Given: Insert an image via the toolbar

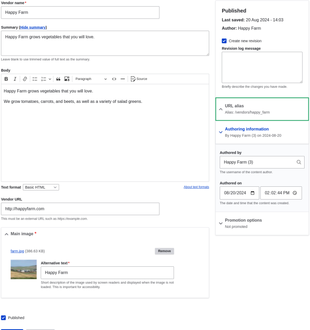Looking at the screenshot, I should tap(67, 79).
